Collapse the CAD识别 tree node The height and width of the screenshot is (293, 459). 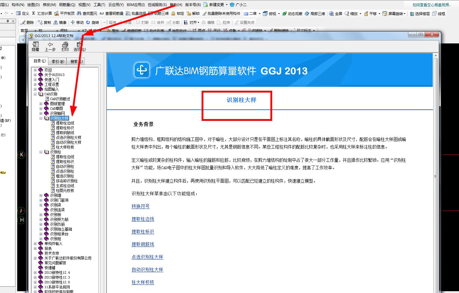click(35, 94)
